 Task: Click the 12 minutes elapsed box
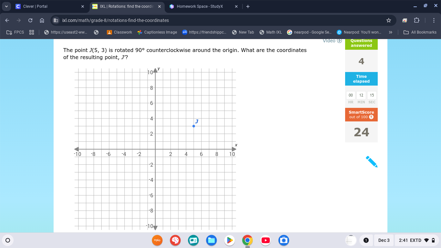[361, 95]
